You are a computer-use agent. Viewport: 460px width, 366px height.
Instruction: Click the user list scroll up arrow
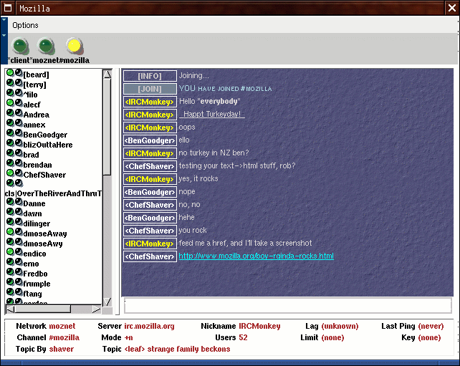pyautogui.click(x=107, y=74)
